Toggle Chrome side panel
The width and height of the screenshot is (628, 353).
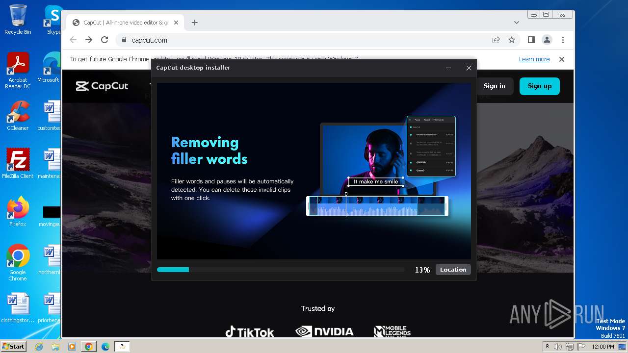531,40
